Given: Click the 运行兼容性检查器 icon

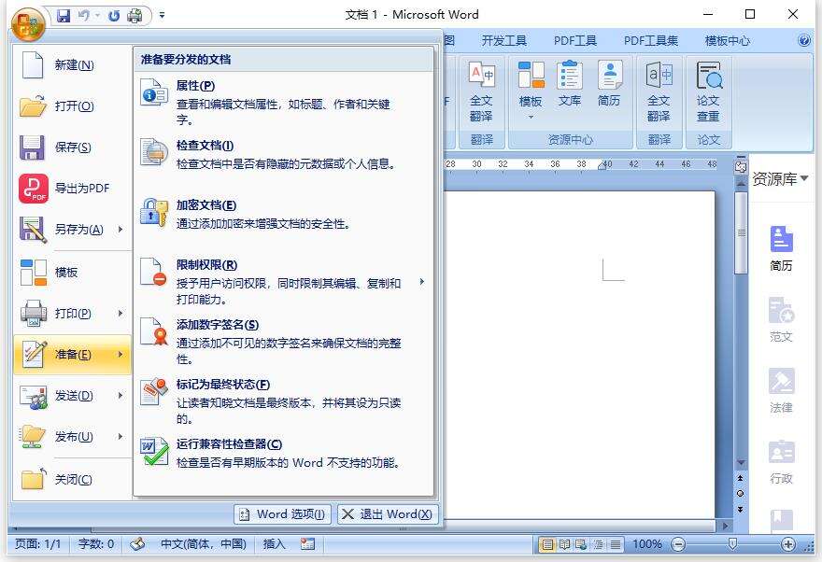Looking at the screenshot, I should pos(153,452).
